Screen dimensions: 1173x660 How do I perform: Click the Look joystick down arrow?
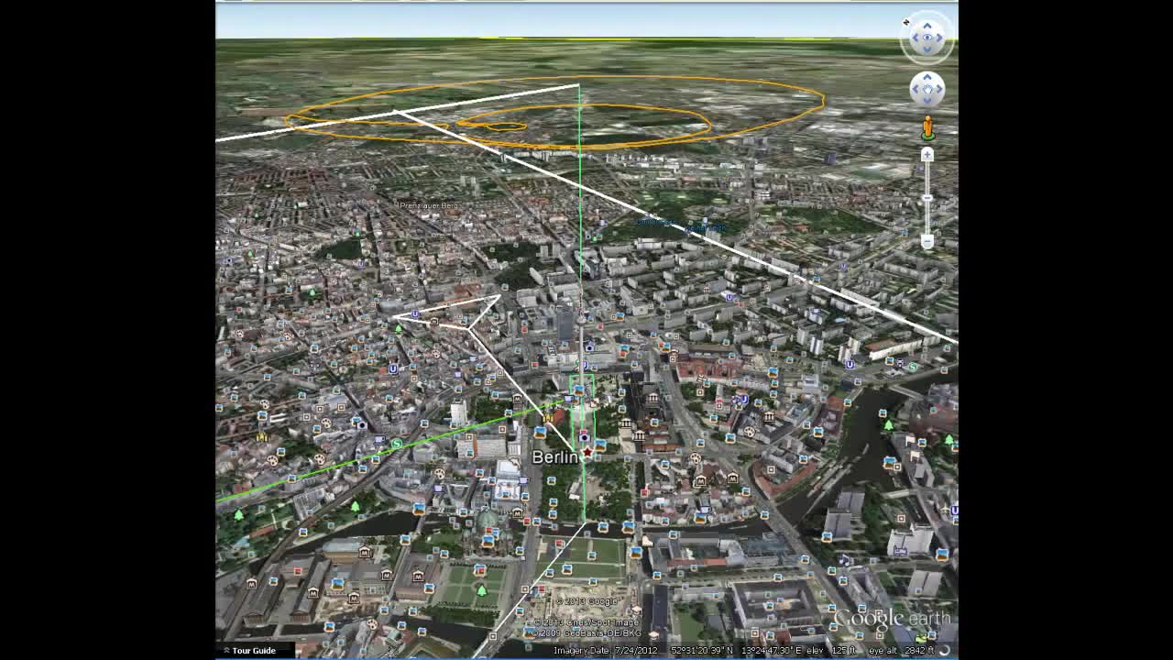tap(927, 49)
